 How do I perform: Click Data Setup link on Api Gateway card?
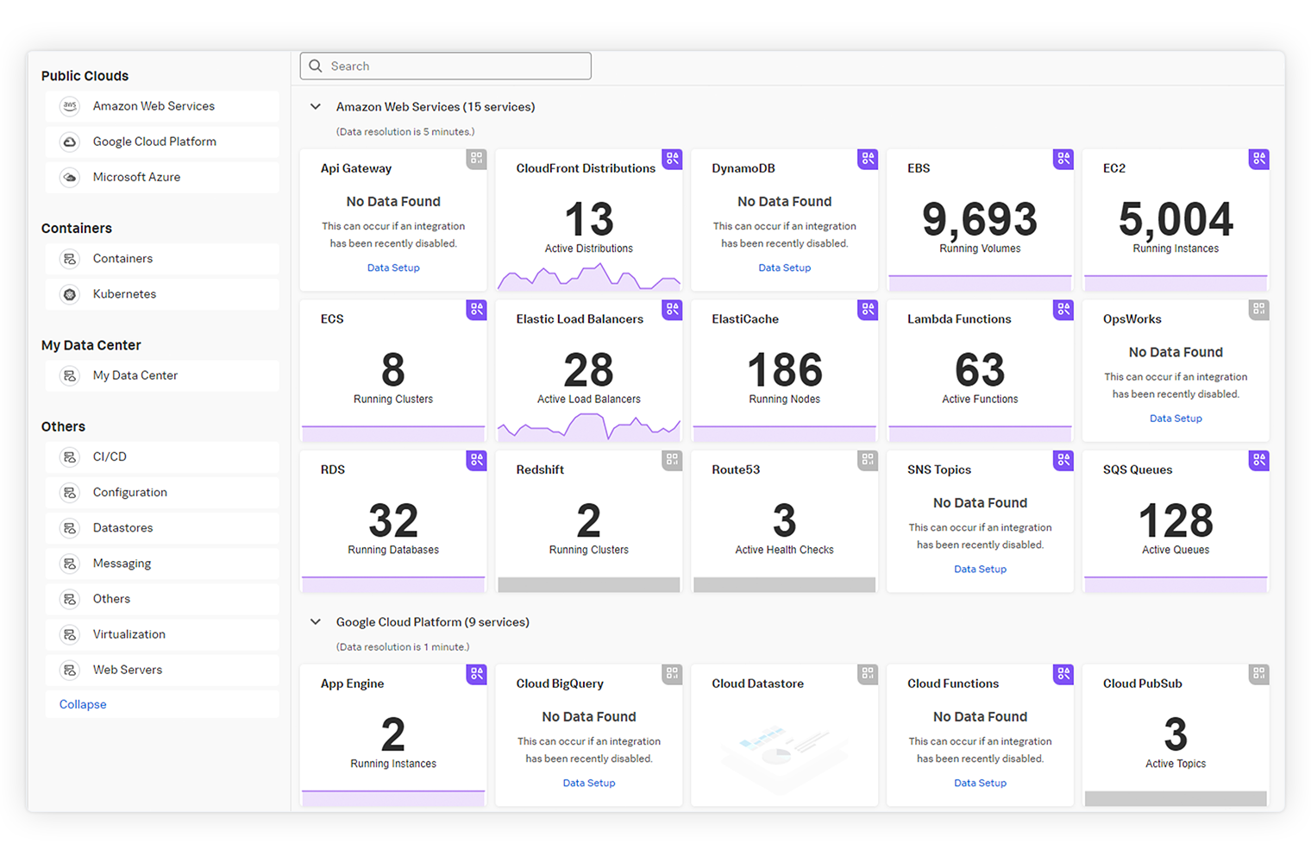tap(393, 268)
